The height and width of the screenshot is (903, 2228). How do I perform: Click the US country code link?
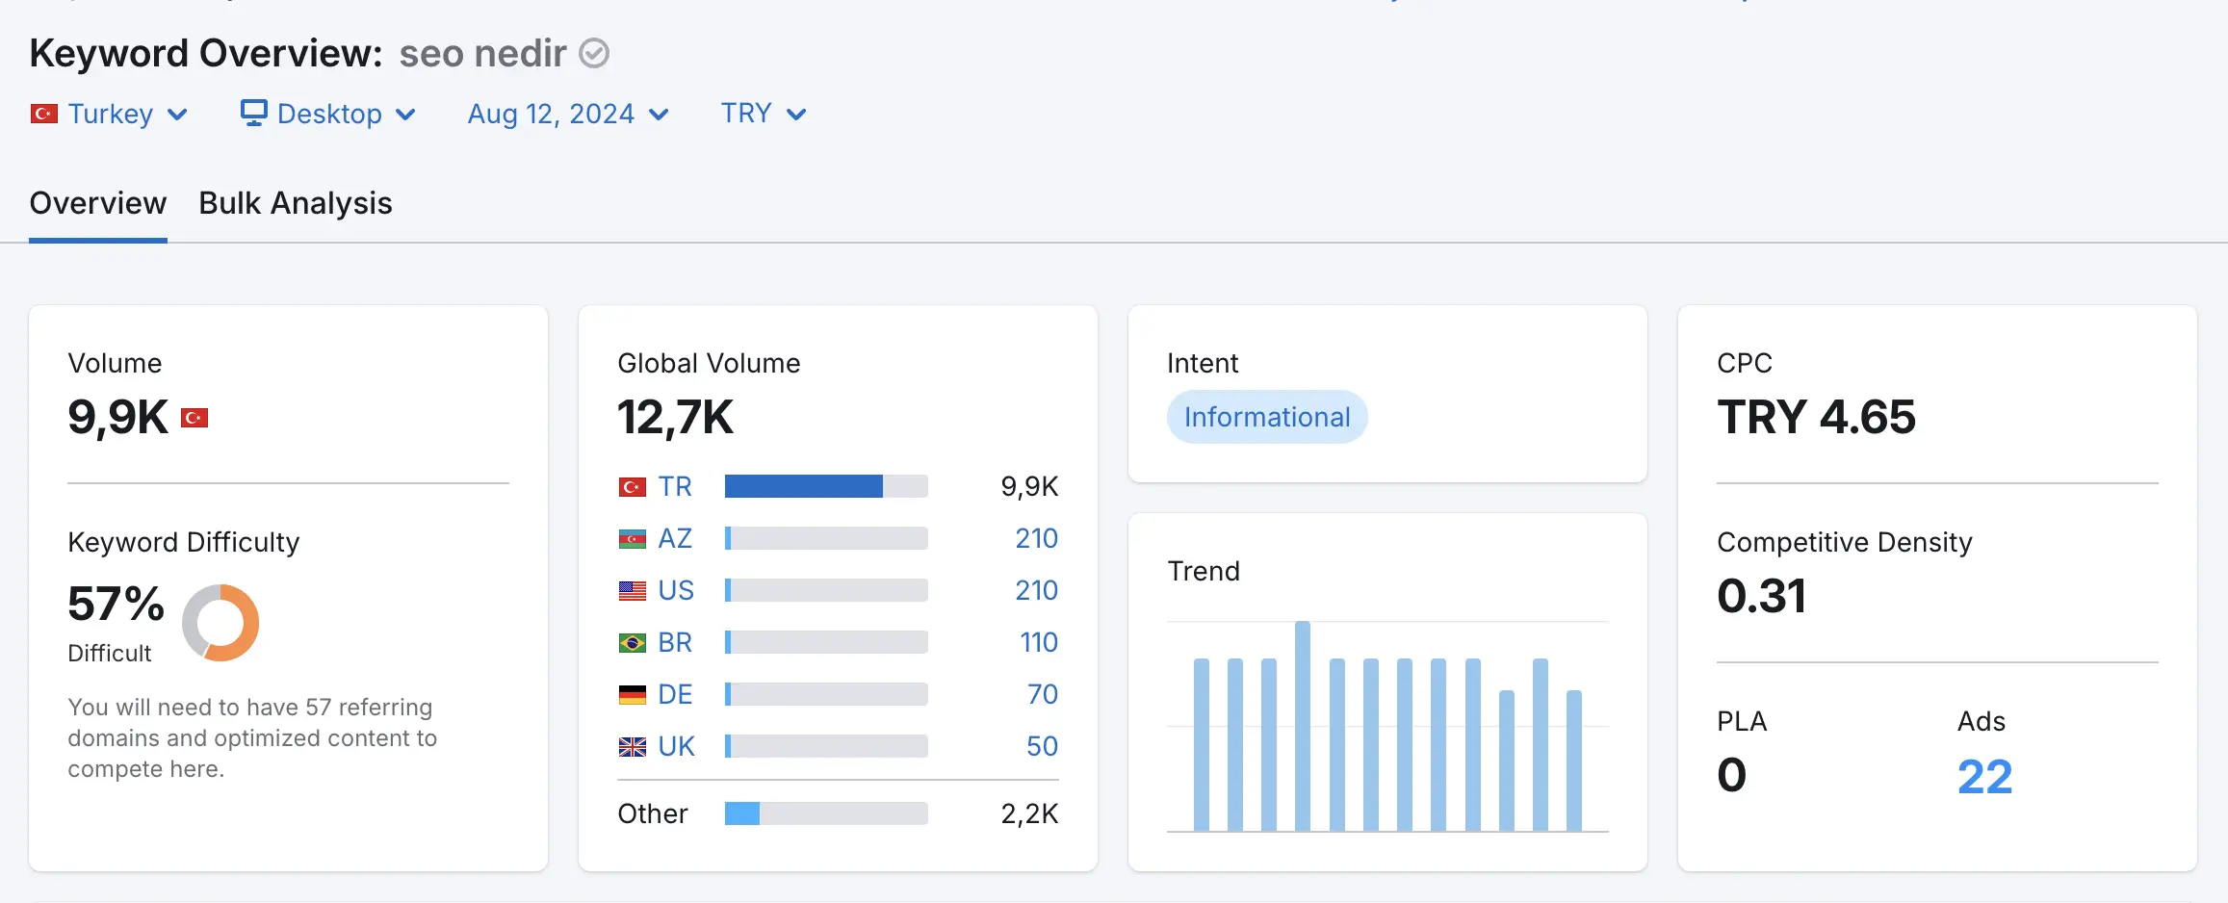click(676, 591)
